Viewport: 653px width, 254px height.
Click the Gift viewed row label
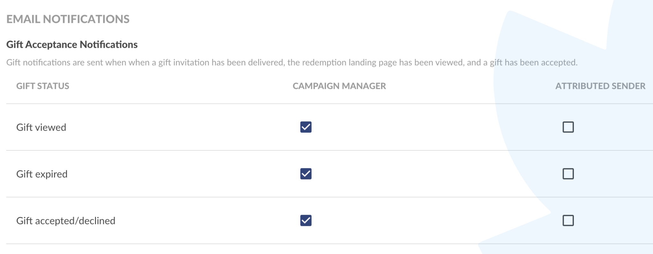tap(41, 127)
